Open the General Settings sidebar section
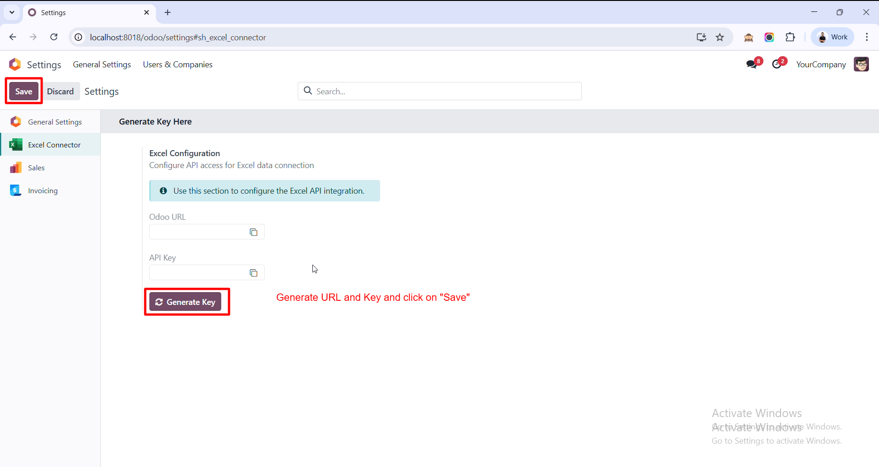This screenshot has width=879, height=467. point(50,122)
